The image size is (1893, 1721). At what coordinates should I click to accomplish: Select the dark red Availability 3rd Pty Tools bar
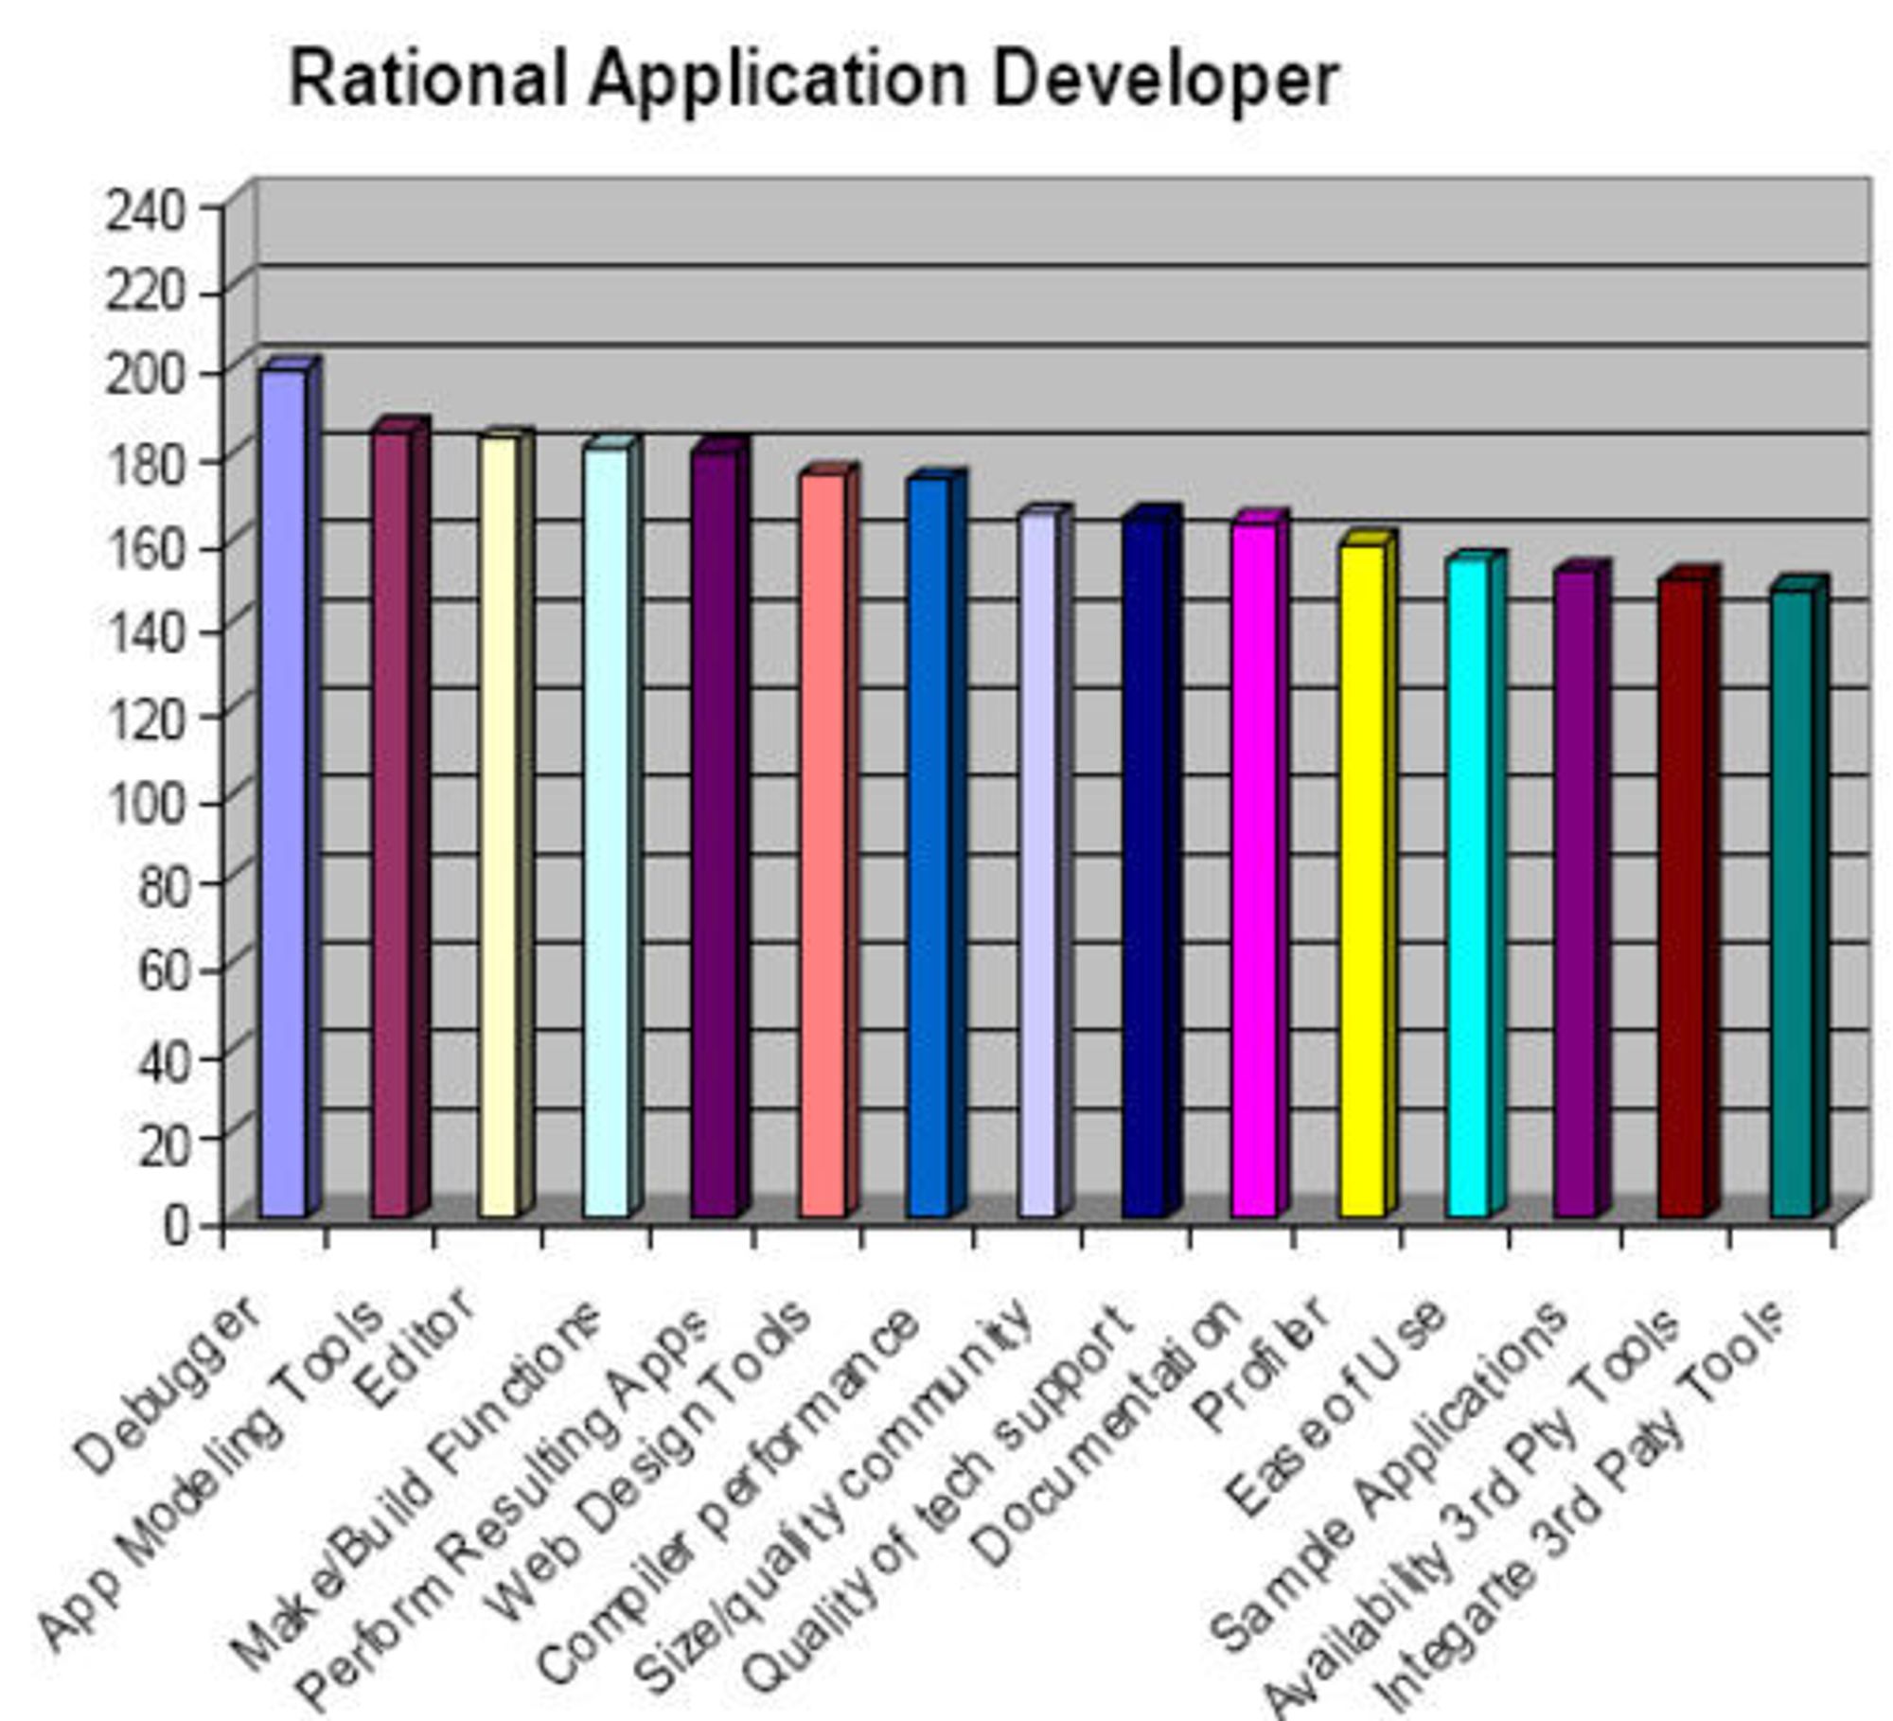(1688, 892)
